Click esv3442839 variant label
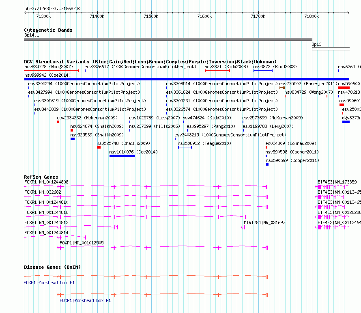Screen dimensions: 361x313 click(90, 109)
